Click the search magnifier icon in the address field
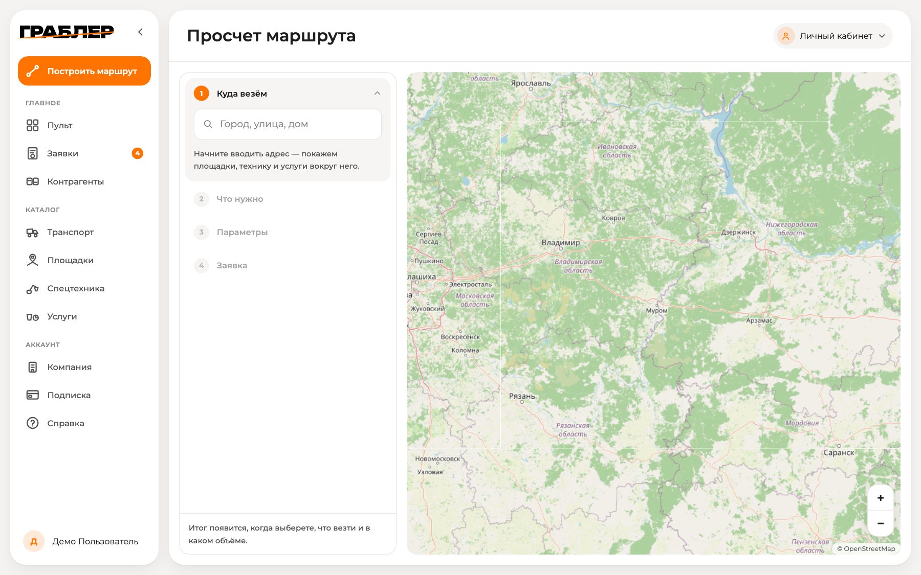This screenshot has height=575, width=921. pyautogui.click(x=208, y=124)
